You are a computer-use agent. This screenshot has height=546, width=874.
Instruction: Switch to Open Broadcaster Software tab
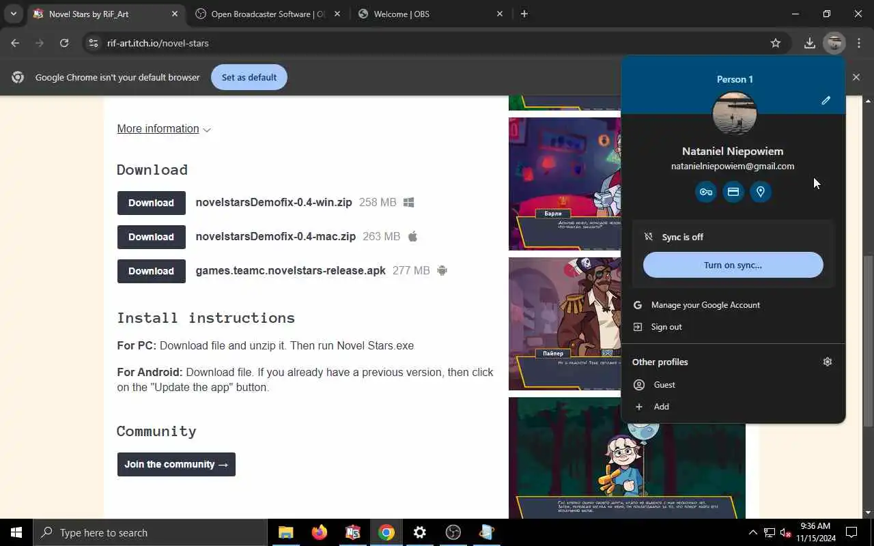268,14
